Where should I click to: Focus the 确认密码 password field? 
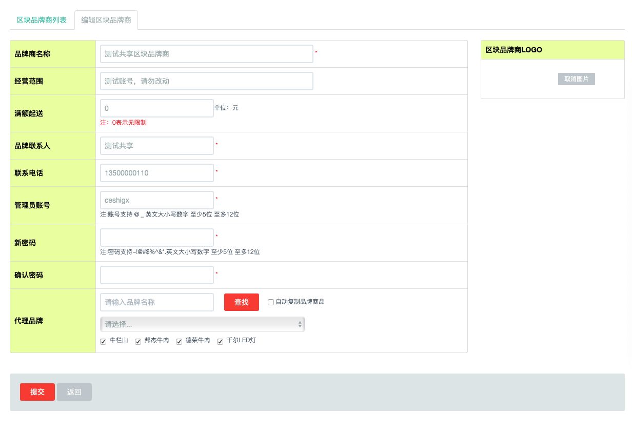coord(156,275)
